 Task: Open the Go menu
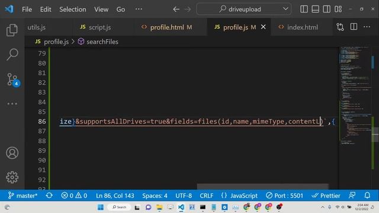(121, 9)
